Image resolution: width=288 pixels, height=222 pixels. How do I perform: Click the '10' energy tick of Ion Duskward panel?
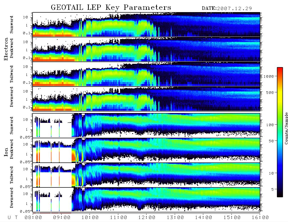tap(25, 145)
